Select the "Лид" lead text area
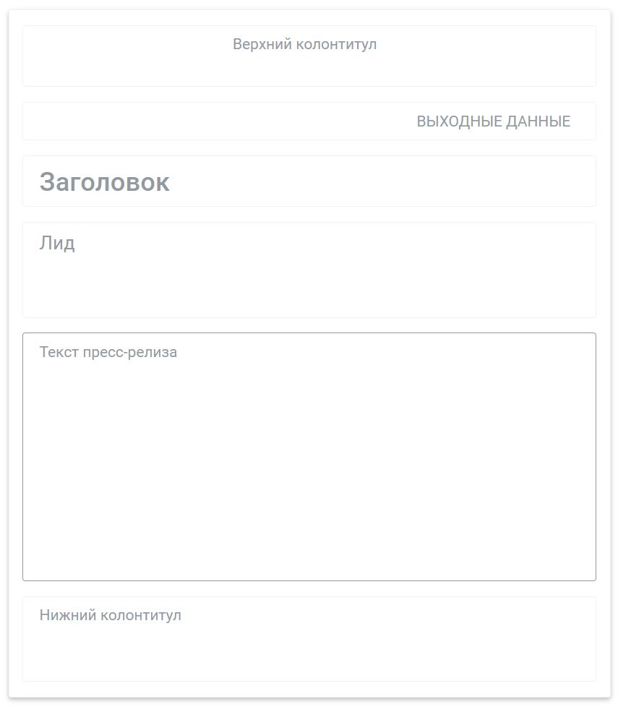Screen dimensions: 618x712 [309, 270]
